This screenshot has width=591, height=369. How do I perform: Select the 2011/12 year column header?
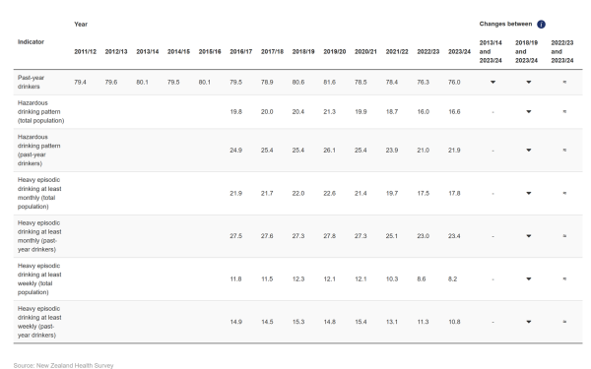(x=85, y=51)
